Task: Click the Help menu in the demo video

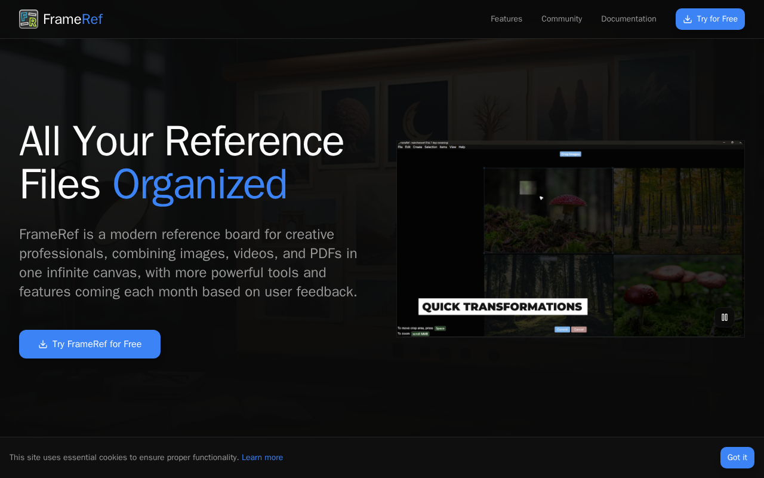Action: pos(462,147)
